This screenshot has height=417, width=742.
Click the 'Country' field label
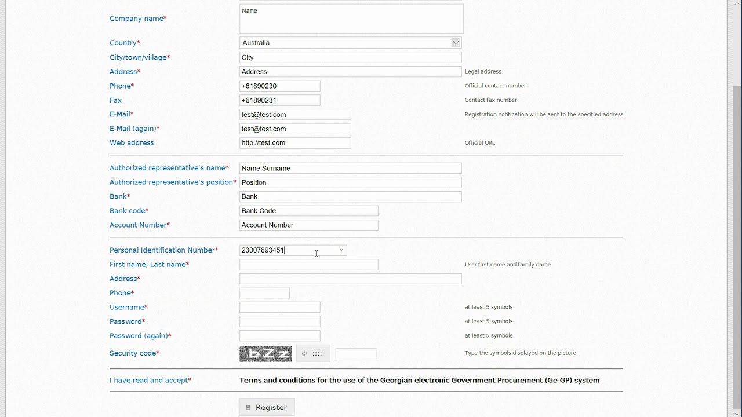point(125,43)
